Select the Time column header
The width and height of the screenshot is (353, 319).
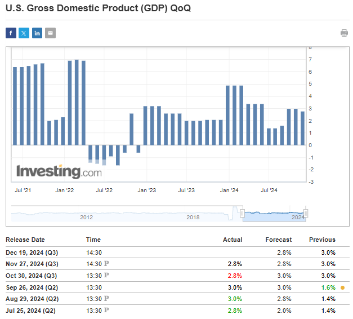tap(93, 240)
